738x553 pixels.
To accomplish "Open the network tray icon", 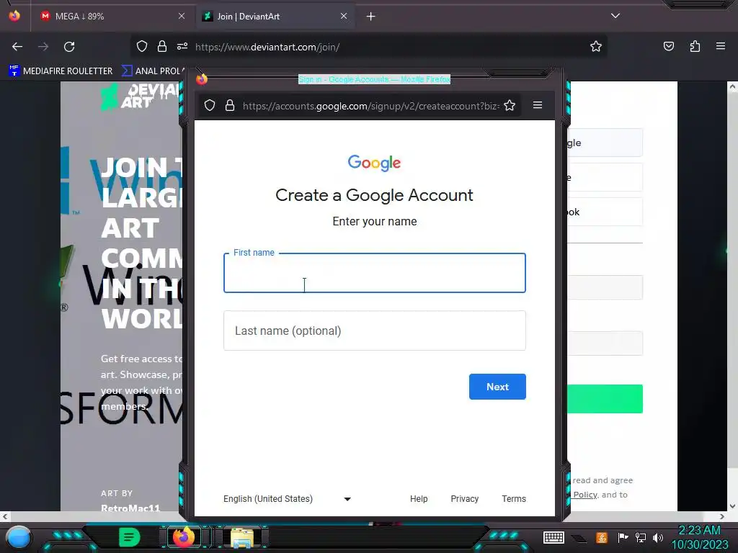I will click(x=641, y=537).
